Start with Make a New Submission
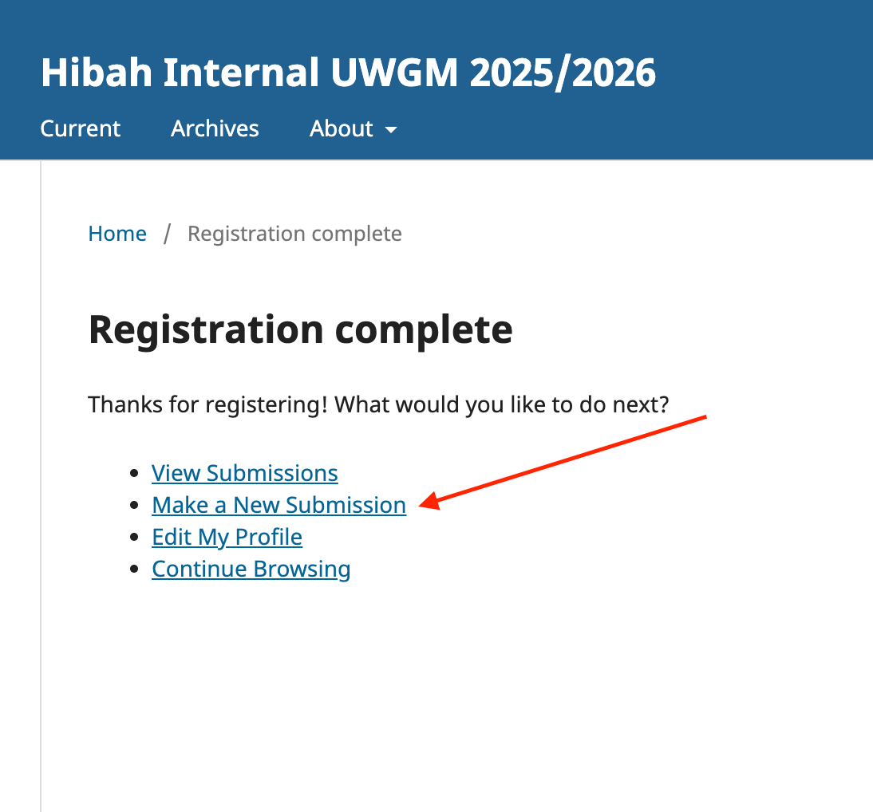This screenshot has height=812, width=873. [278, 505]
